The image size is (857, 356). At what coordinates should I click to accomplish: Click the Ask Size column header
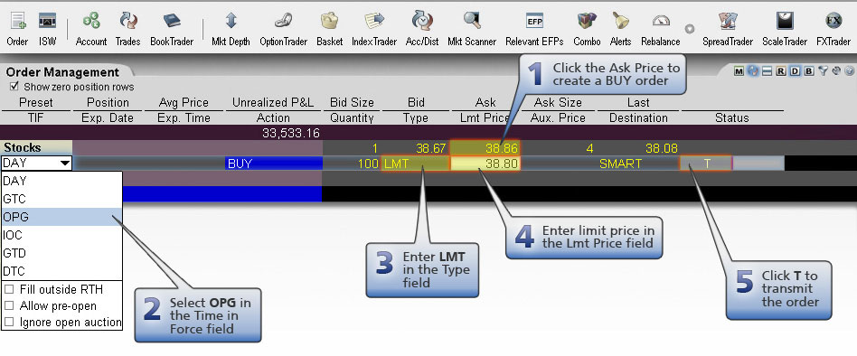pos(558,103)
